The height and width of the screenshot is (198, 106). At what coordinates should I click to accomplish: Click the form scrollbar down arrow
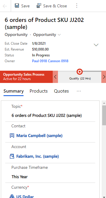point(104,197)
